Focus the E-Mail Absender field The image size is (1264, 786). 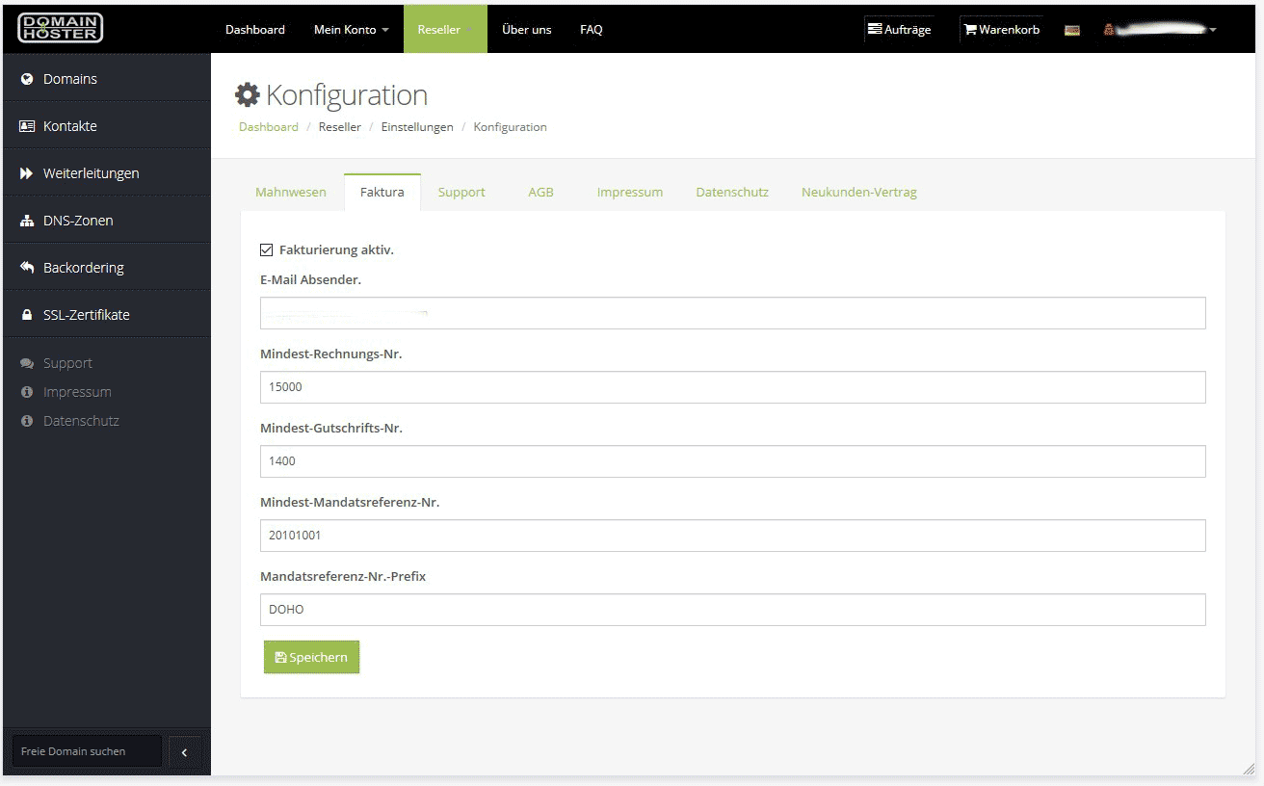coord(732,313)
